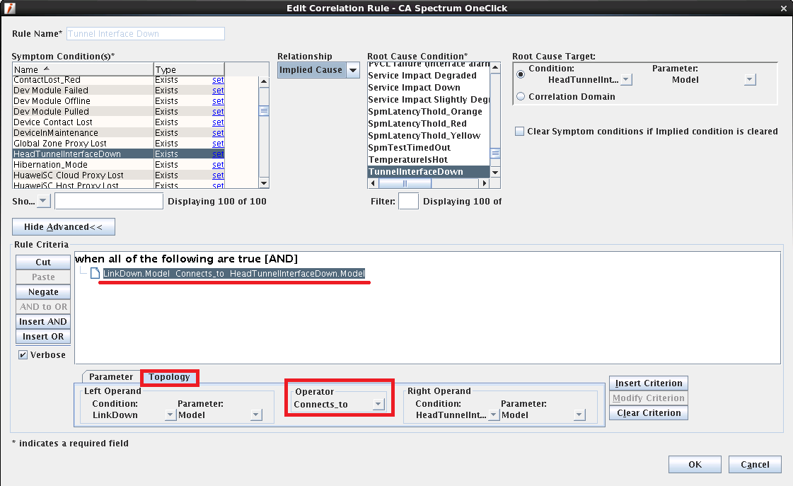Image resolution: width=793 pixels, height=486 pixels.
Task: Click Hide Advanced to collapse the advanced section
Action: coord(63,226)
